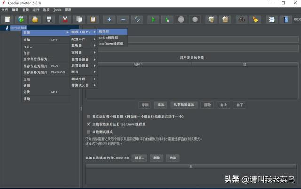Select 选中部分保存为... menu entry
This screenshot has width=301, height=189.
coord(46,59)
